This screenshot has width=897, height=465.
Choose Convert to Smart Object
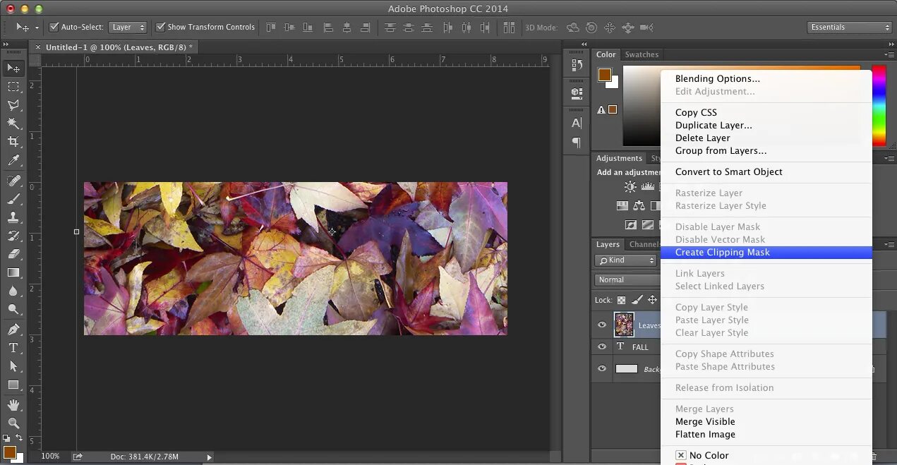728,172
